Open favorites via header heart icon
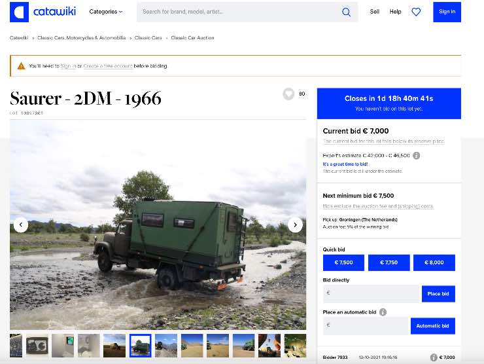This screenshot has width=484, height=364. (x=416, y=12)
